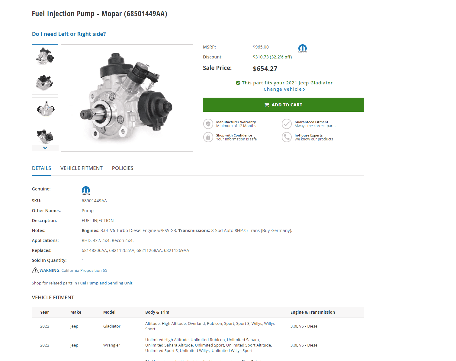Click the Manufacturer Warranty shield icon
The width and height of the screenshot is (456, 361).
pos(208,124)
